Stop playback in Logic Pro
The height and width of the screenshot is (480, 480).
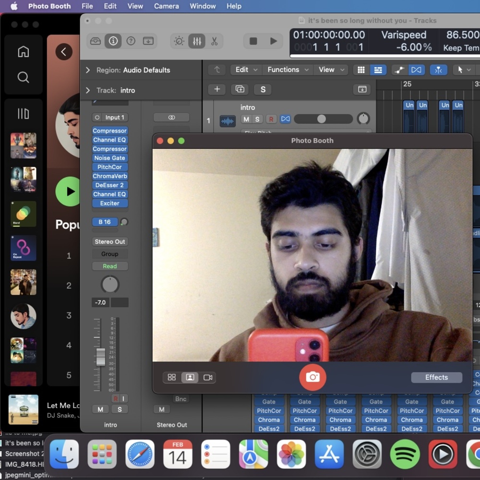pyautogui.click(x=253, y=41)
